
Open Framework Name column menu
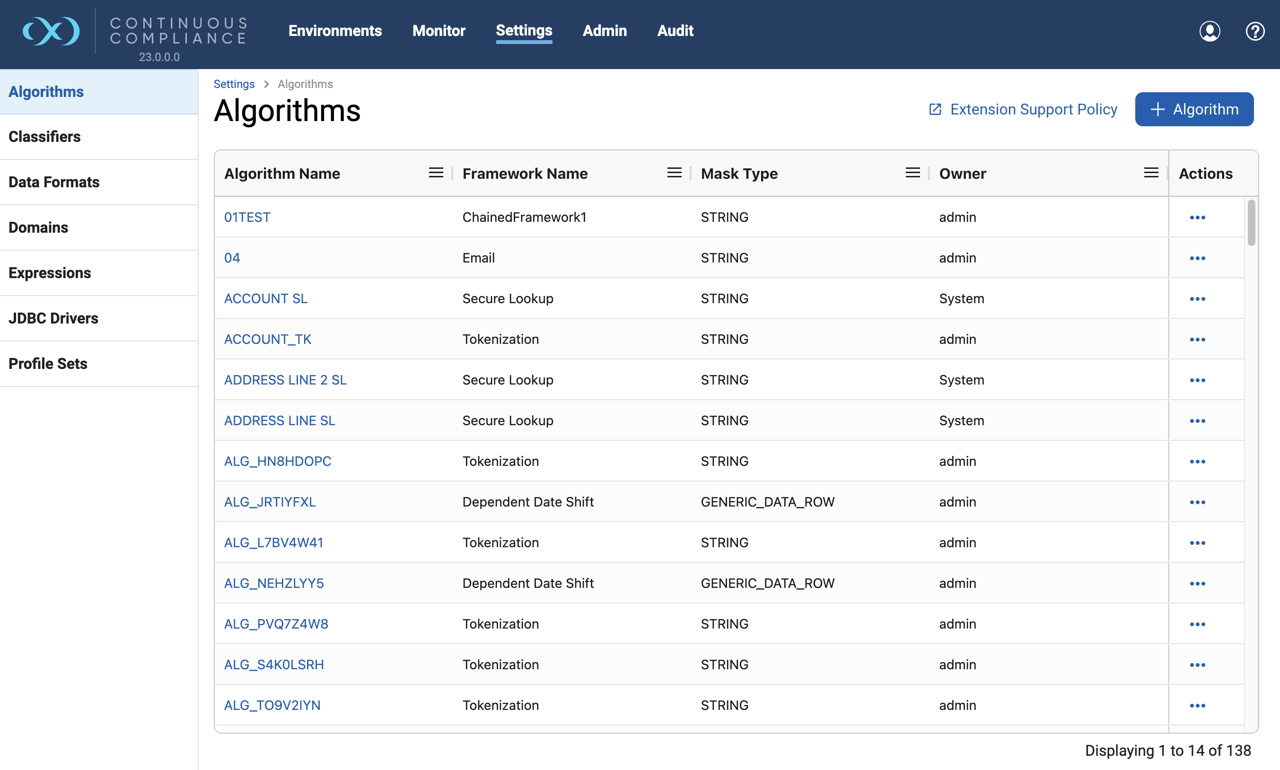pos(674,173)
